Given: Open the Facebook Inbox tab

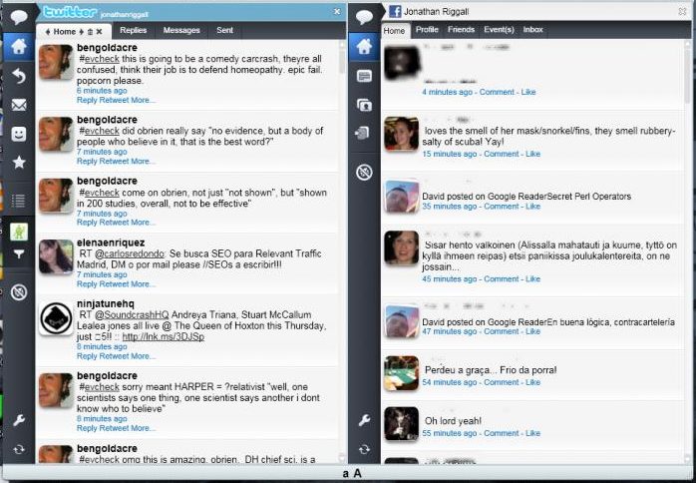Looking at the screenshot, I should [x=533, y=30].
